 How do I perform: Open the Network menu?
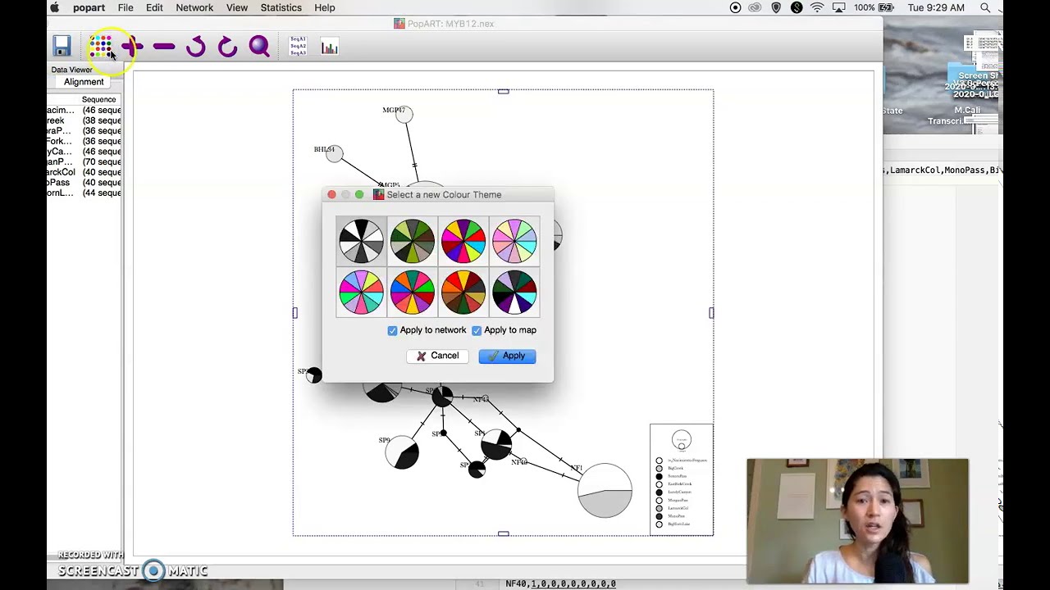[194, 7]
